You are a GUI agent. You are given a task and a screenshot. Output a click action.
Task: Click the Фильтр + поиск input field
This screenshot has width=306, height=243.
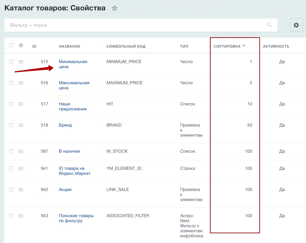coord(134,25)
